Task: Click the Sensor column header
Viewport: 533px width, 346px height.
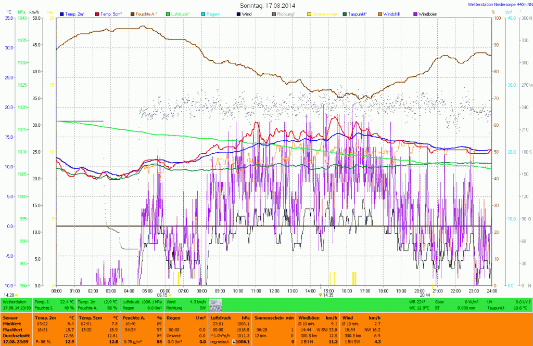Action: 10,317
